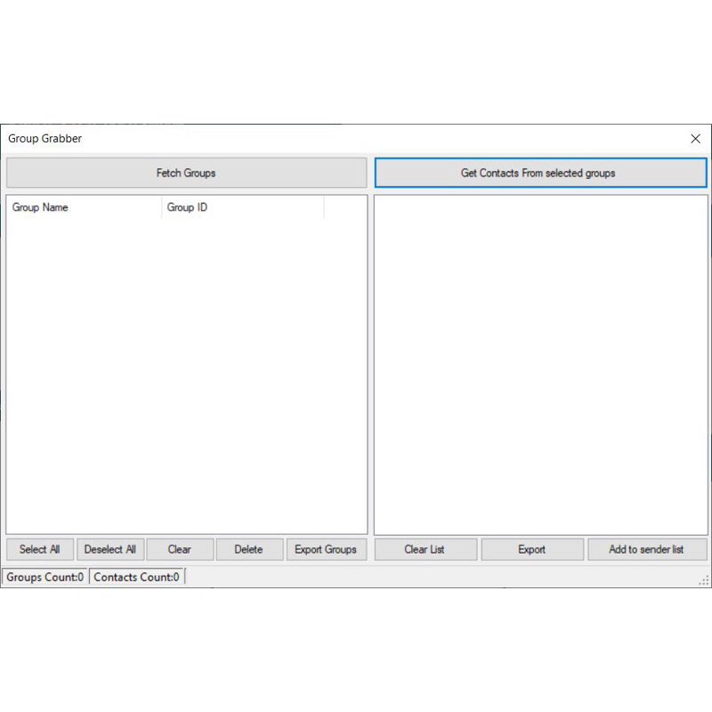Choose Add to sender list
This screenshot has width=712, height=712.
click(x=647, y=549)
